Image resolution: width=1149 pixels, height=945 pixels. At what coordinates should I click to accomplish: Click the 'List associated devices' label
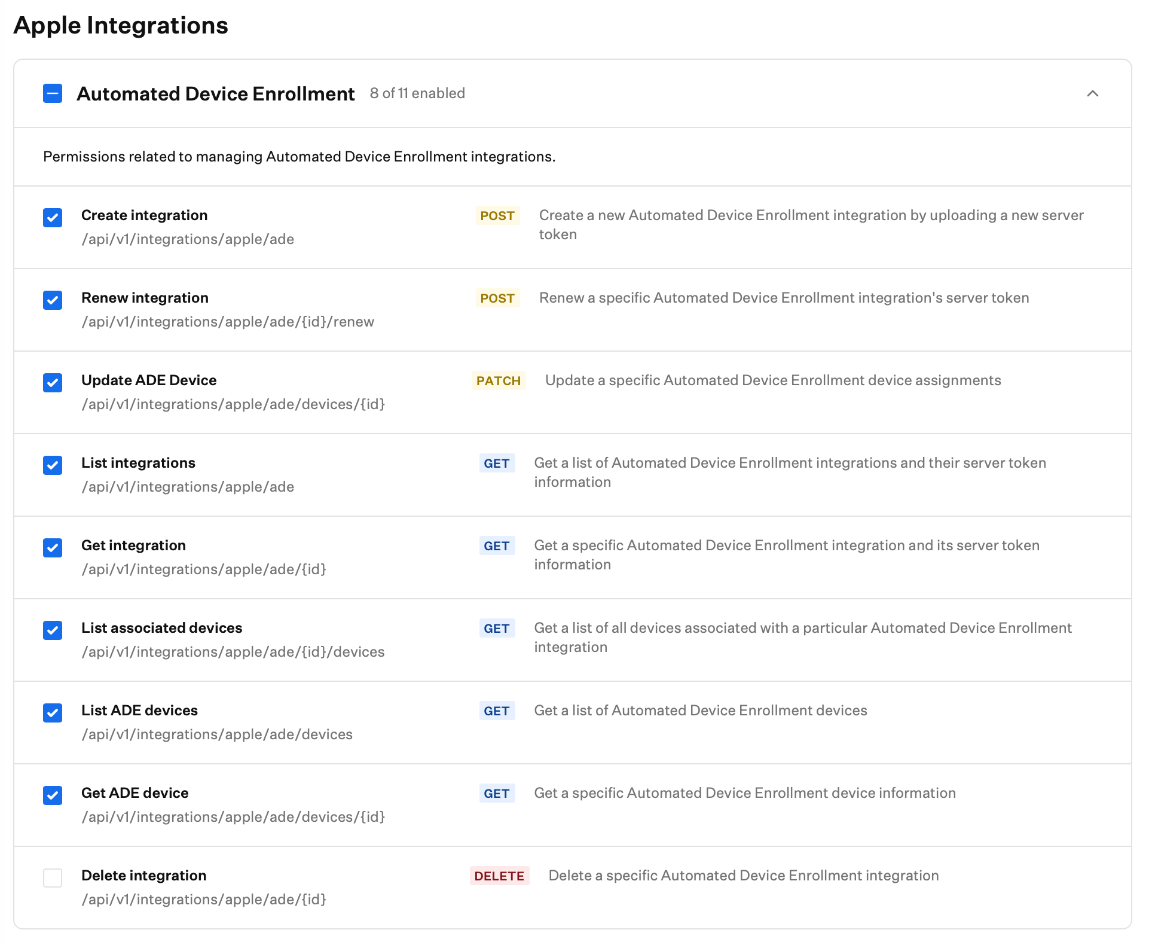click(162, 628)
